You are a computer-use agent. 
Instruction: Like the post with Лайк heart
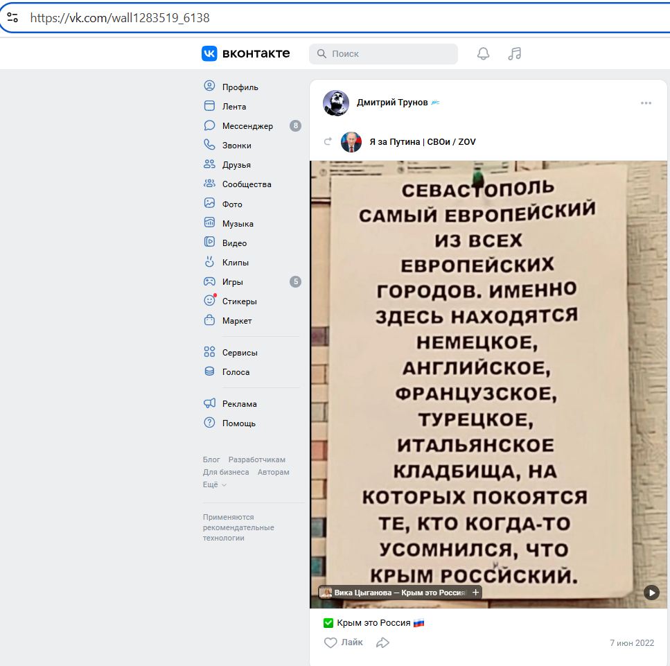(344, 642)
